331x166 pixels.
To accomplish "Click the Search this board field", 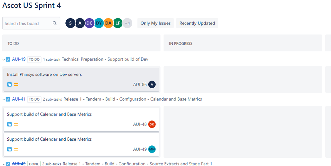I will 31,23.
